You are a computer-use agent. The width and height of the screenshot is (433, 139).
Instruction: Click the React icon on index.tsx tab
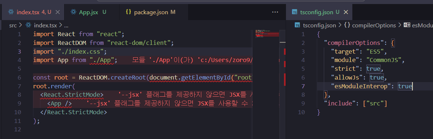pyautogui.click(x=11, y=12)
